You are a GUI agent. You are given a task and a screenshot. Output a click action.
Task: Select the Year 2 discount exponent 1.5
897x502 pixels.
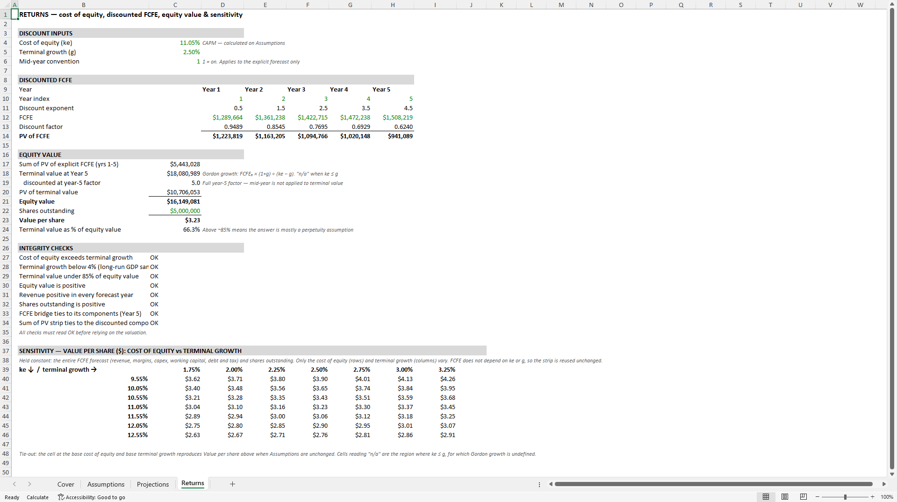[x=265, y=108]
